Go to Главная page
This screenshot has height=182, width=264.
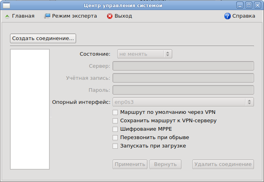coord(20,16)
